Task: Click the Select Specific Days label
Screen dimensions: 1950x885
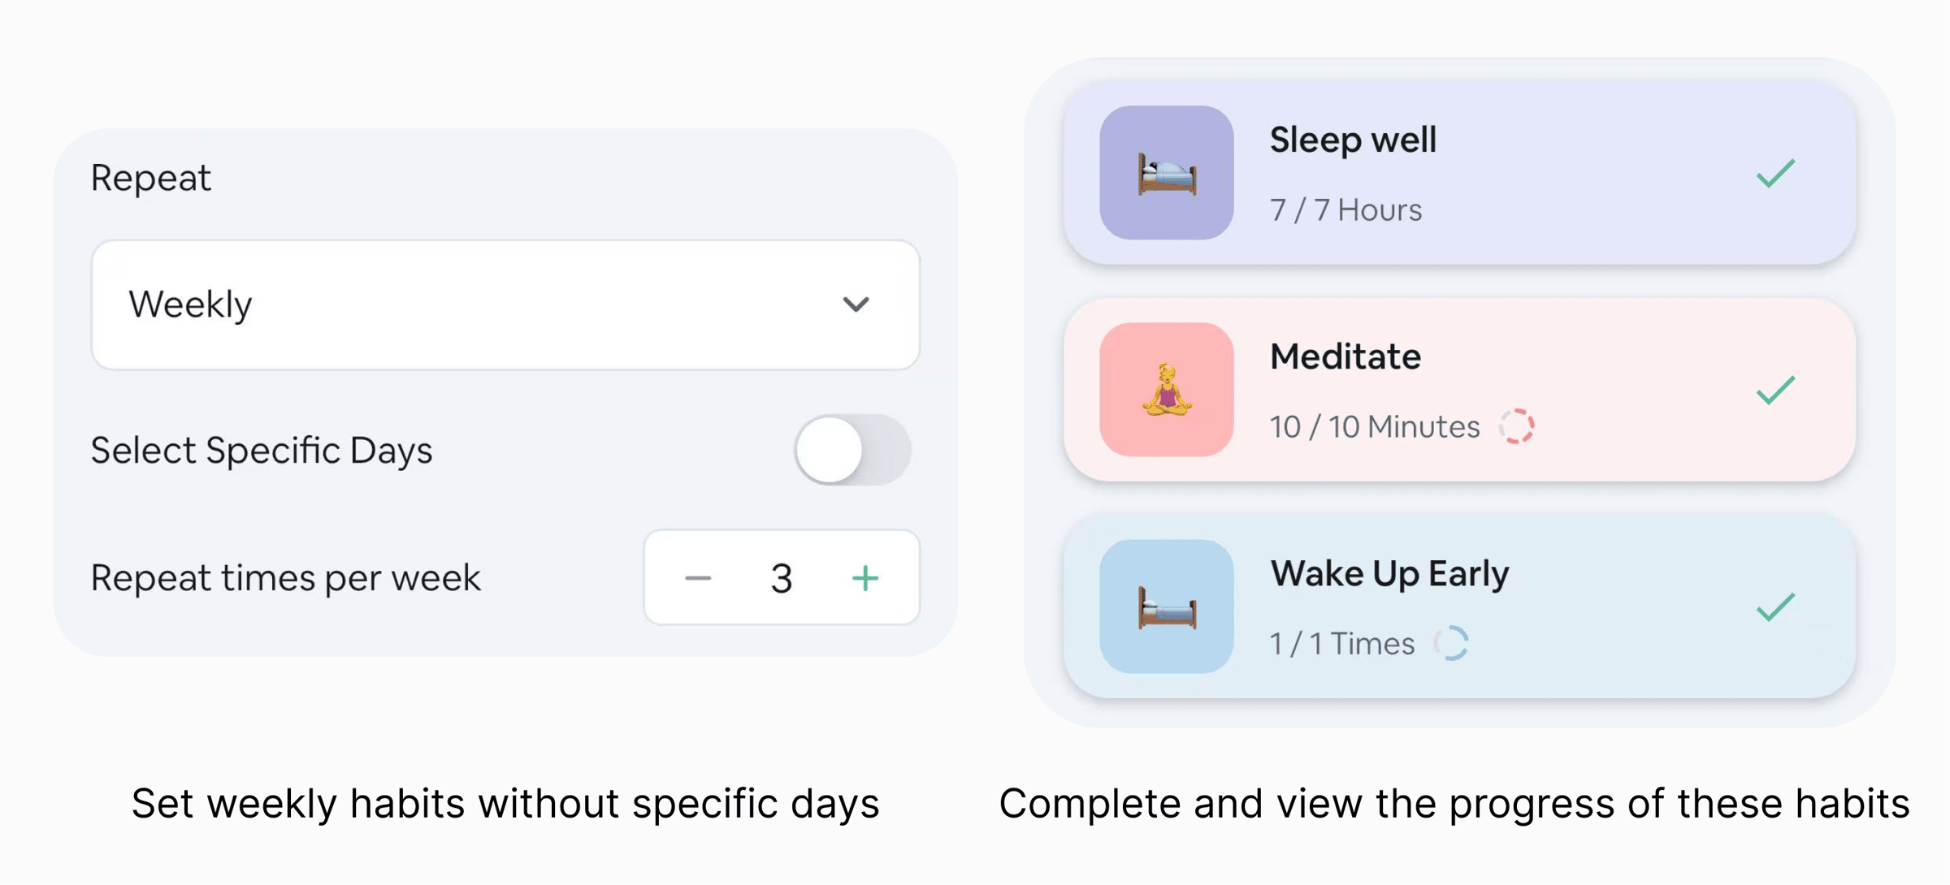Action: click(262, 451)
